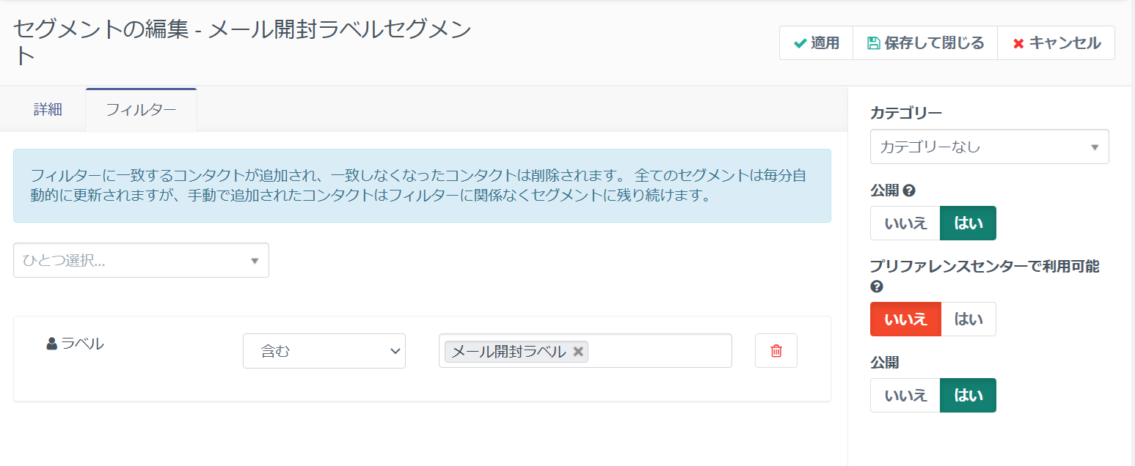Switch to the 詳細 tab

(x=48, y=110)
